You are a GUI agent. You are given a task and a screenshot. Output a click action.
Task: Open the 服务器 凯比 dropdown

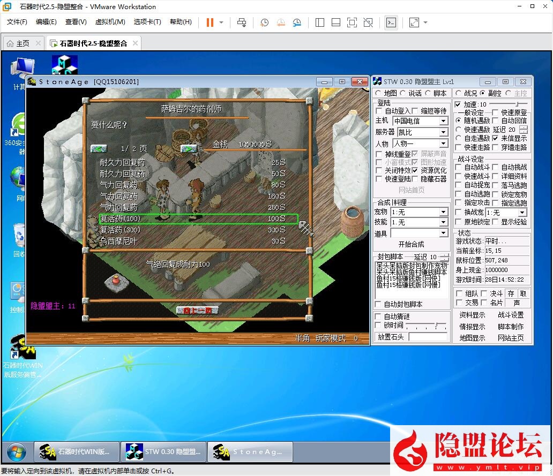(443, 132)
